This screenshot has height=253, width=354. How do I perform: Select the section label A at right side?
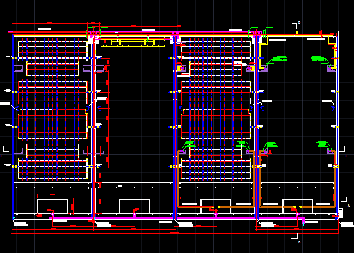pyautogui.click(x=348, y=206)
